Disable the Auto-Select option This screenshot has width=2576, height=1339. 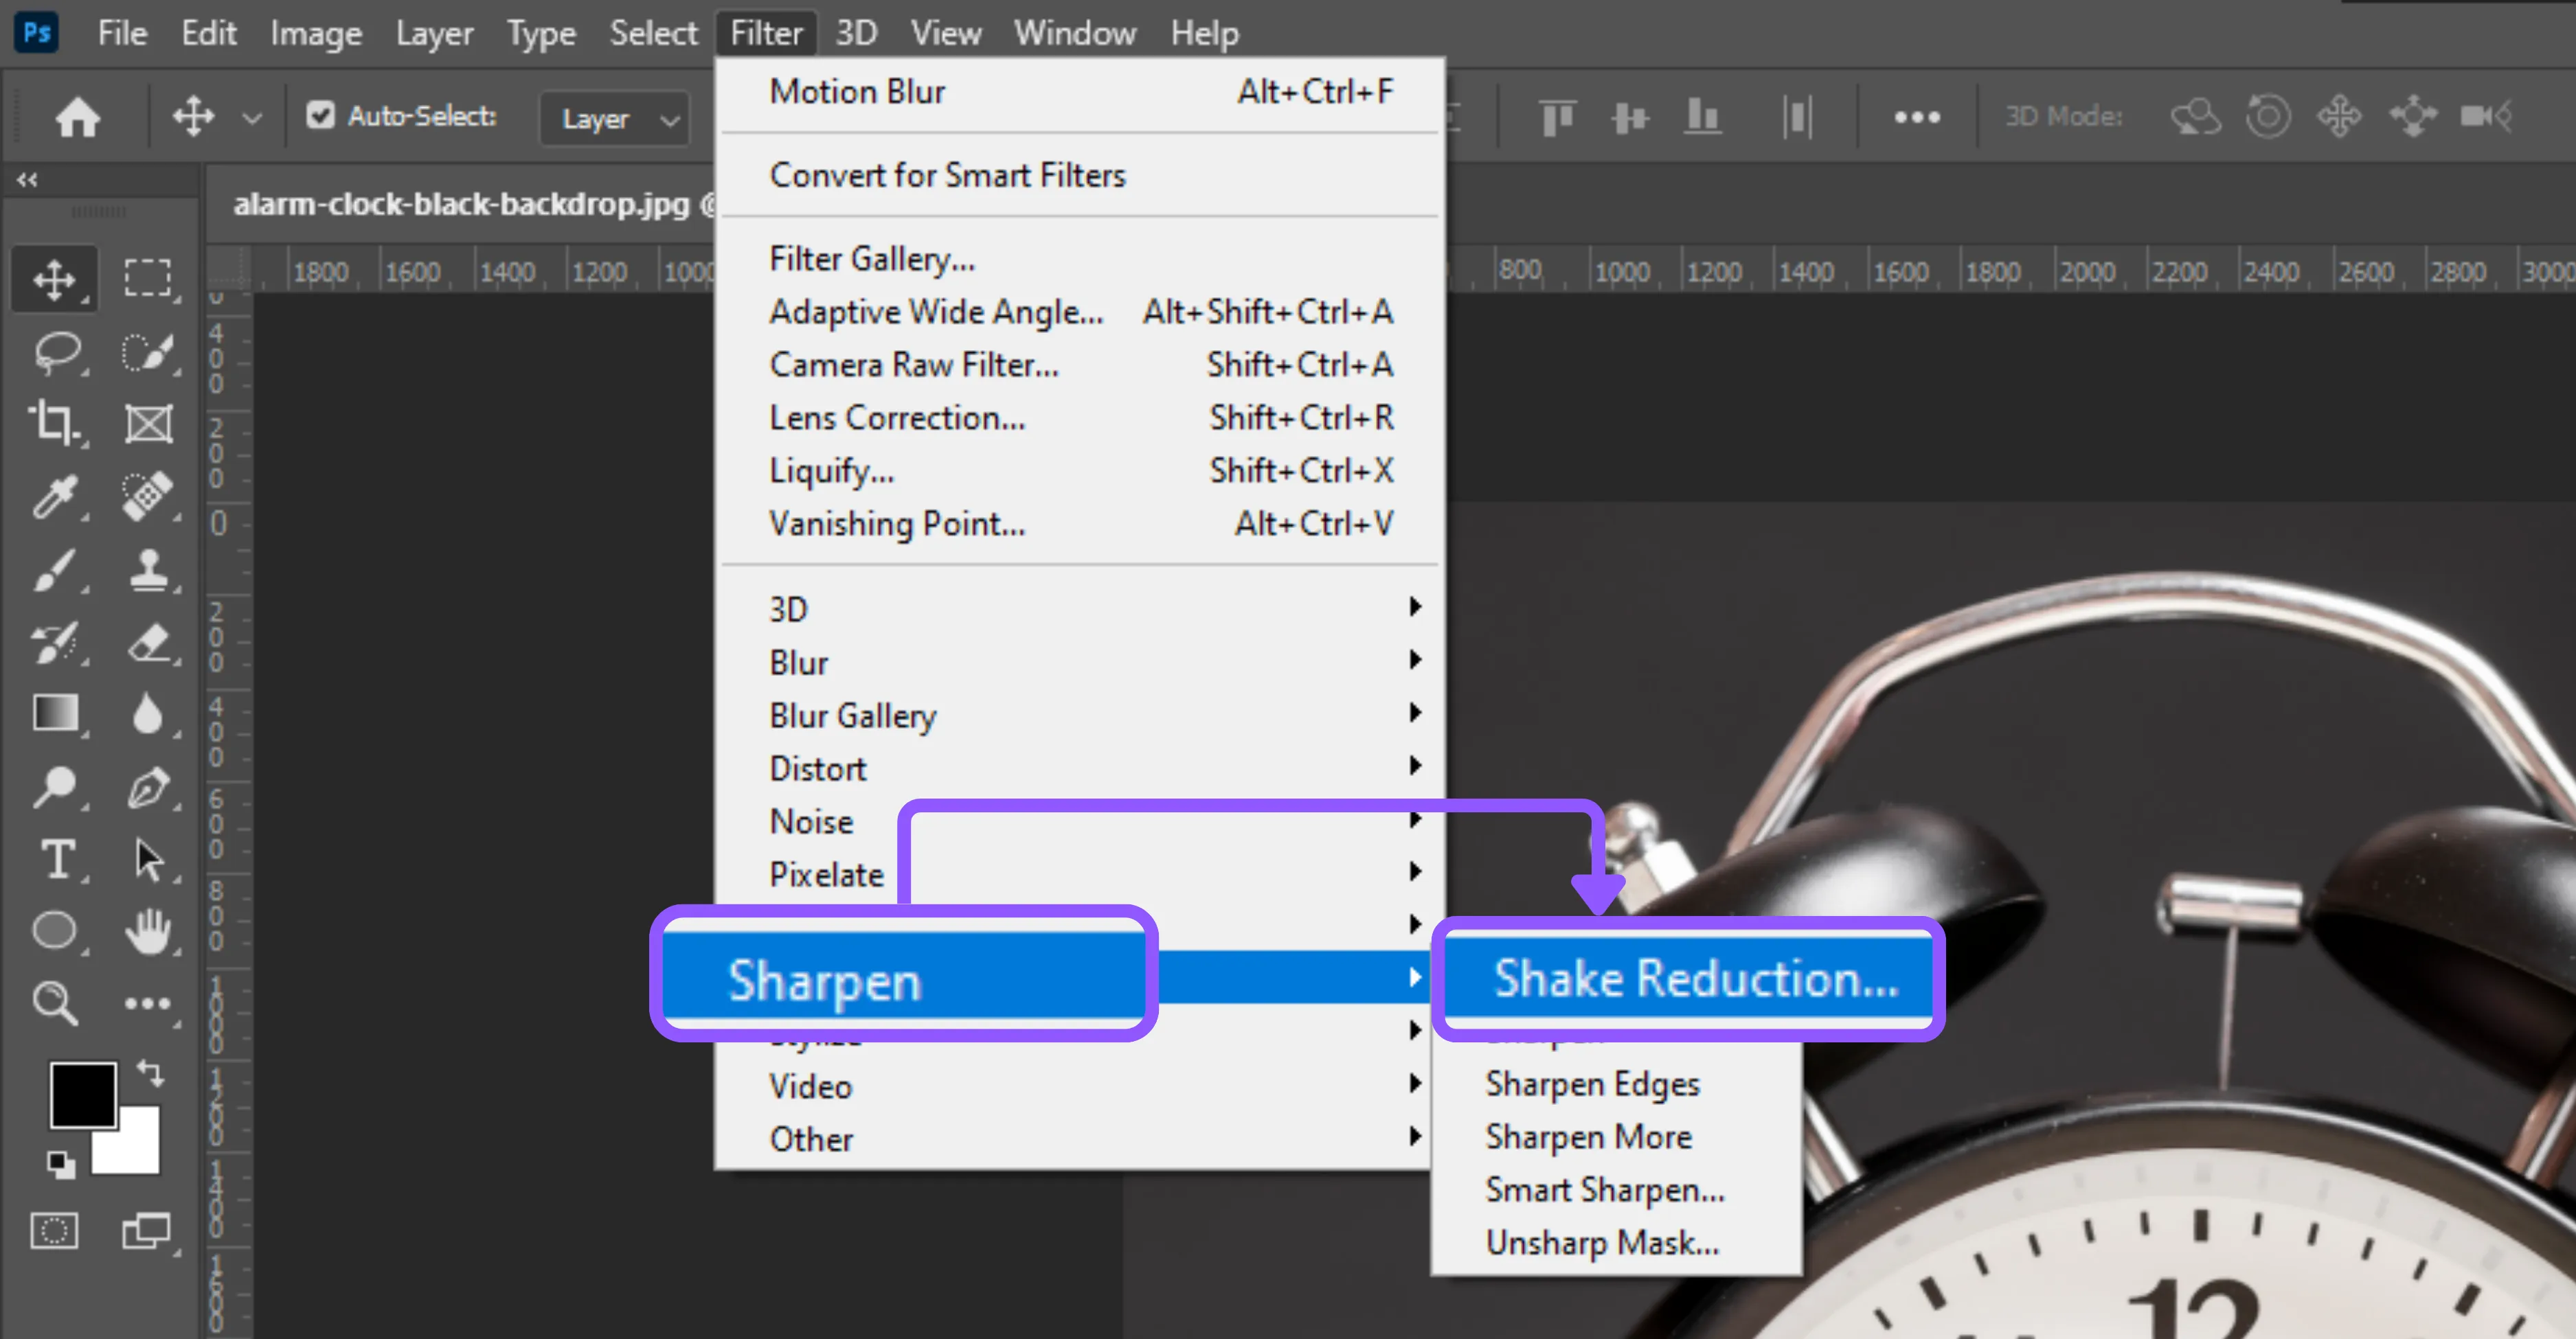321,116
